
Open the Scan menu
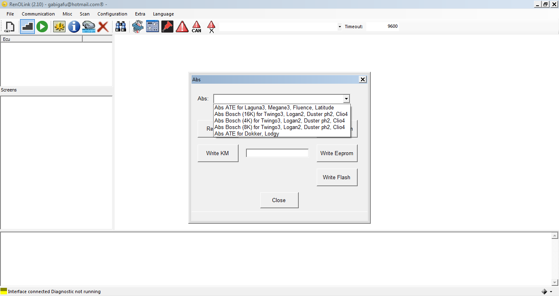(x=85, y=14)
